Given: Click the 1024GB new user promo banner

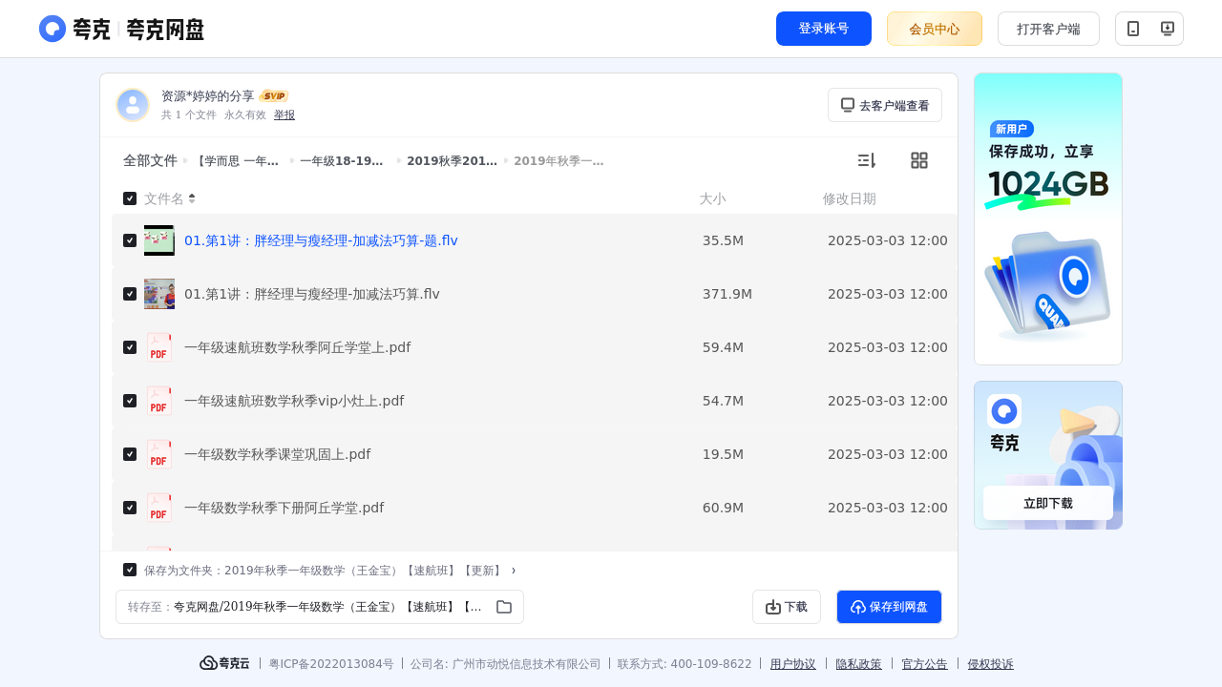Looking at the screenshot, I should 1048,219.
